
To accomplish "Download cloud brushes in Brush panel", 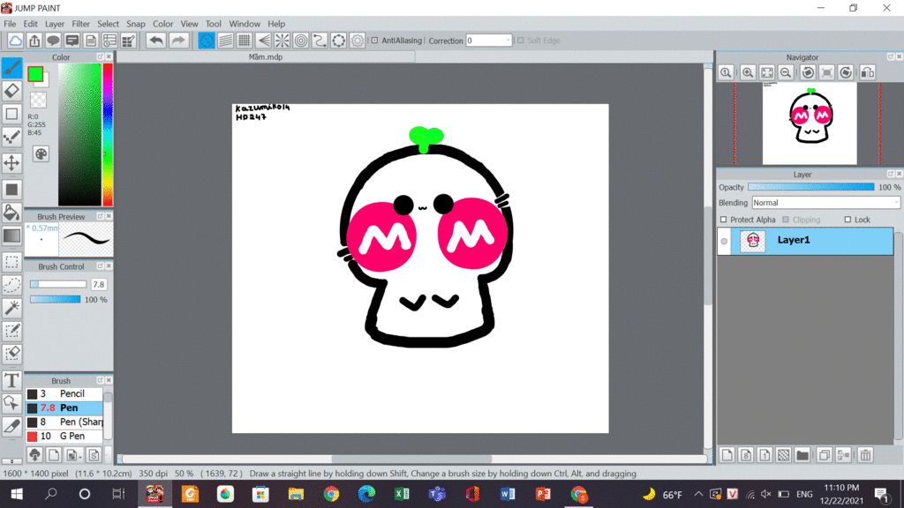I will tap(34, 455).
